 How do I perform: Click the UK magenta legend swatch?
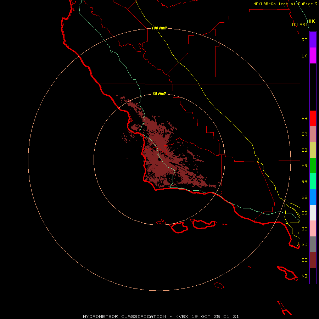(x=313, y=56)
